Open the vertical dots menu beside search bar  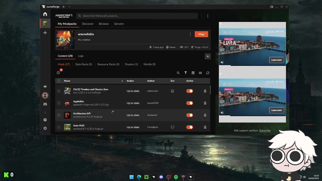click(x=208, y=16)
